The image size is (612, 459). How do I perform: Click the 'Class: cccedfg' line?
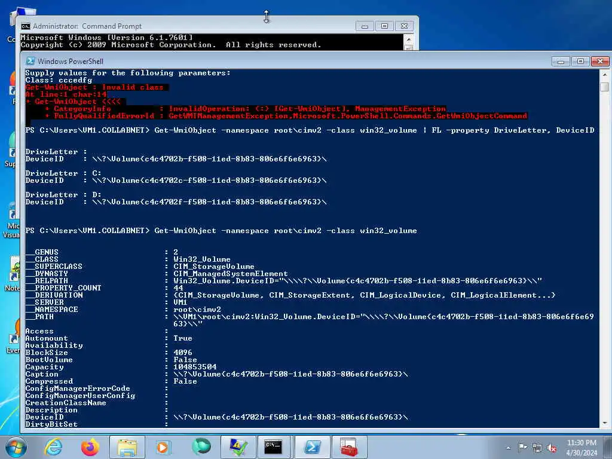point(59,80)
